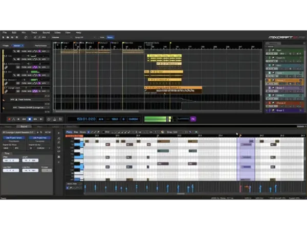
Task: Click the Record button in the transport
Action: click(x=9, y=119)
